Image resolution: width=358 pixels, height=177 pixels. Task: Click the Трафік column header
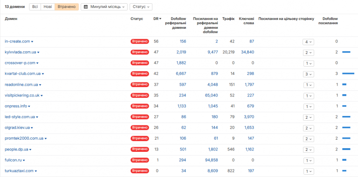tap(228, 19)
